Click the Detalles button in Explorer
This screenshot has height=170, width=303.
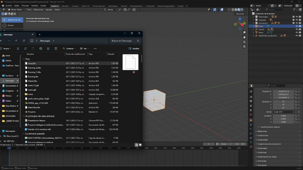point(134,48)
